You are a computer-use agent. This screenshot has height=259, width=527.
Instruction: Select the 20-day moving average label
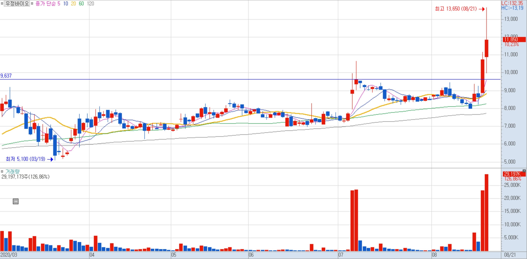73,4
